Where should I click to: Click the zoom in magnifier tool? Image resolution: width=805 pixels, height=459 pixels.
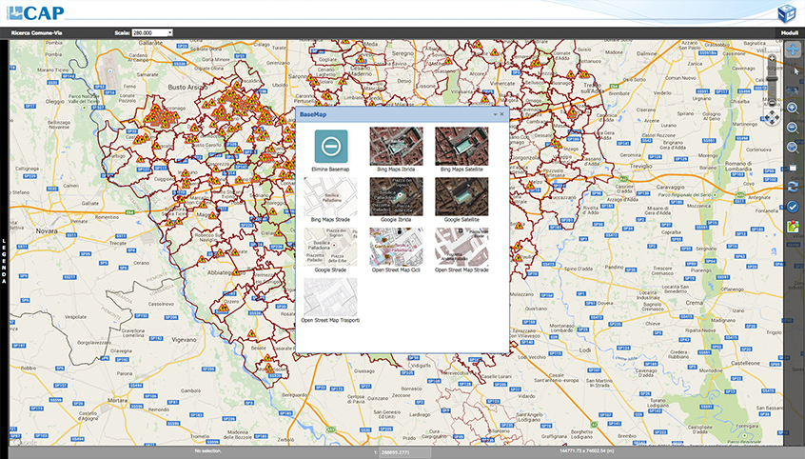click(x=793, y=108)
